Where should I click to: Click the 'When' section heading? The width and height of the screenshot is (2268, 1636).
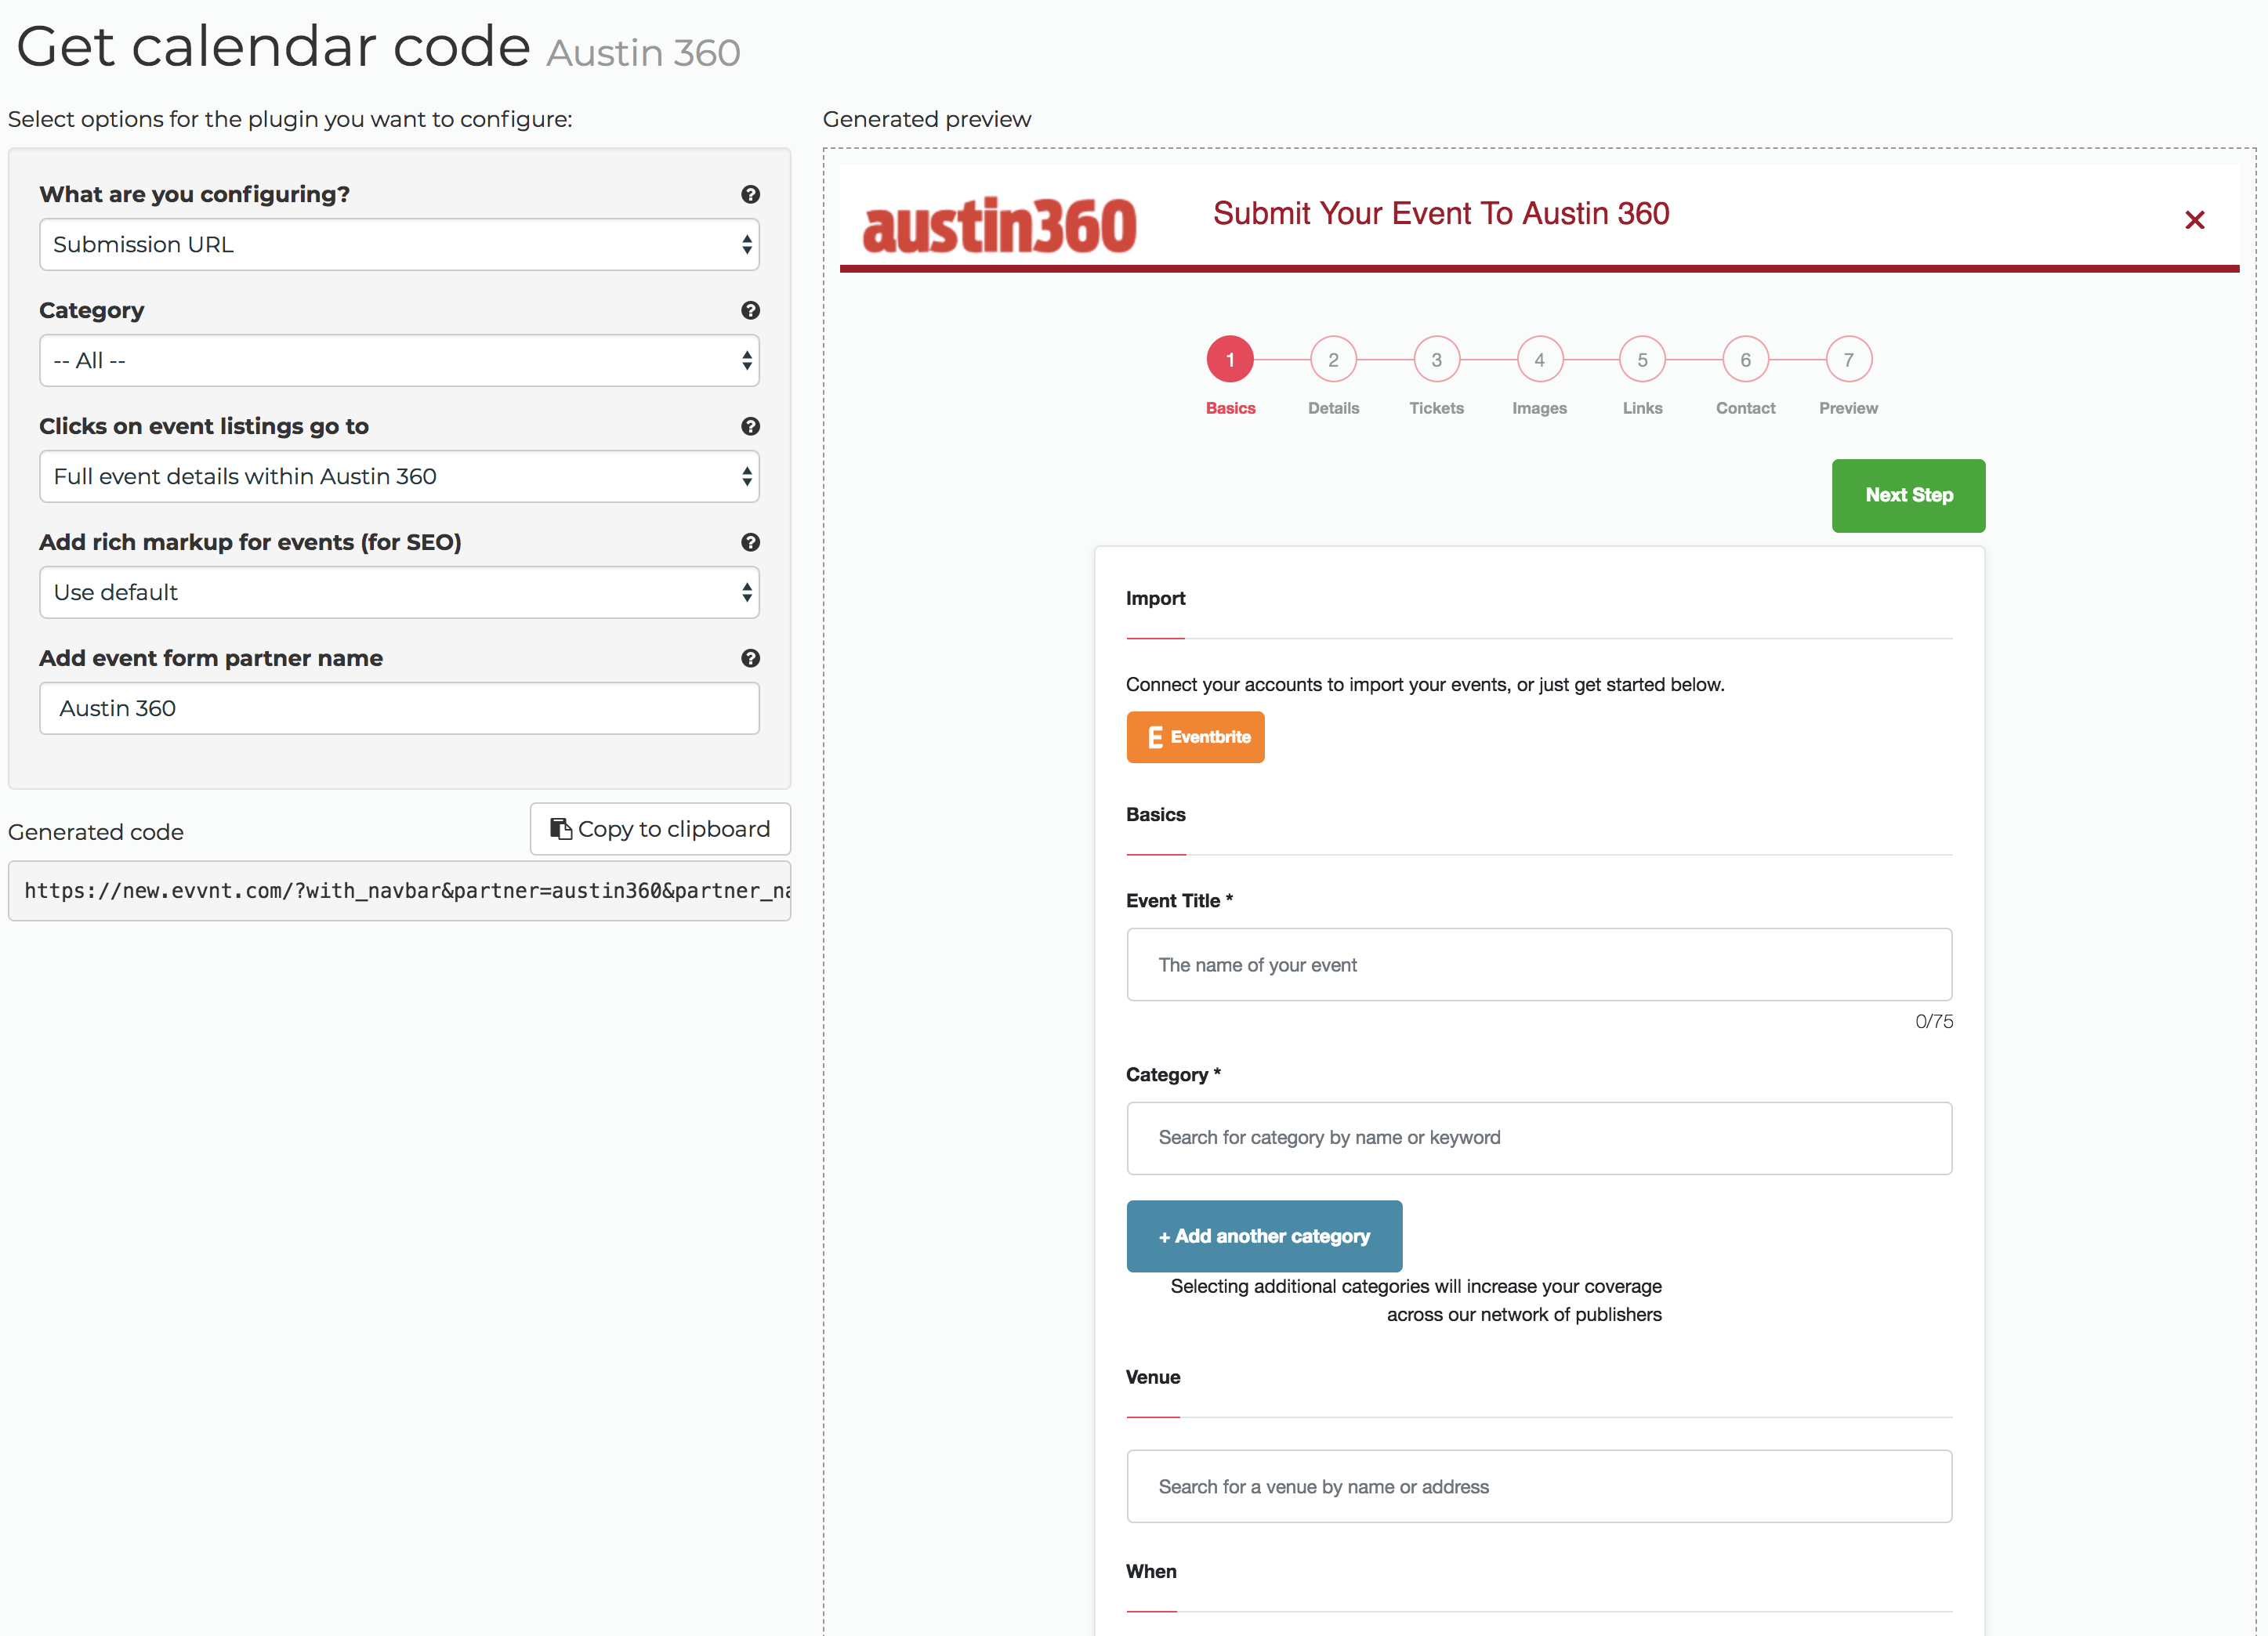(x=1151, y=1571)
